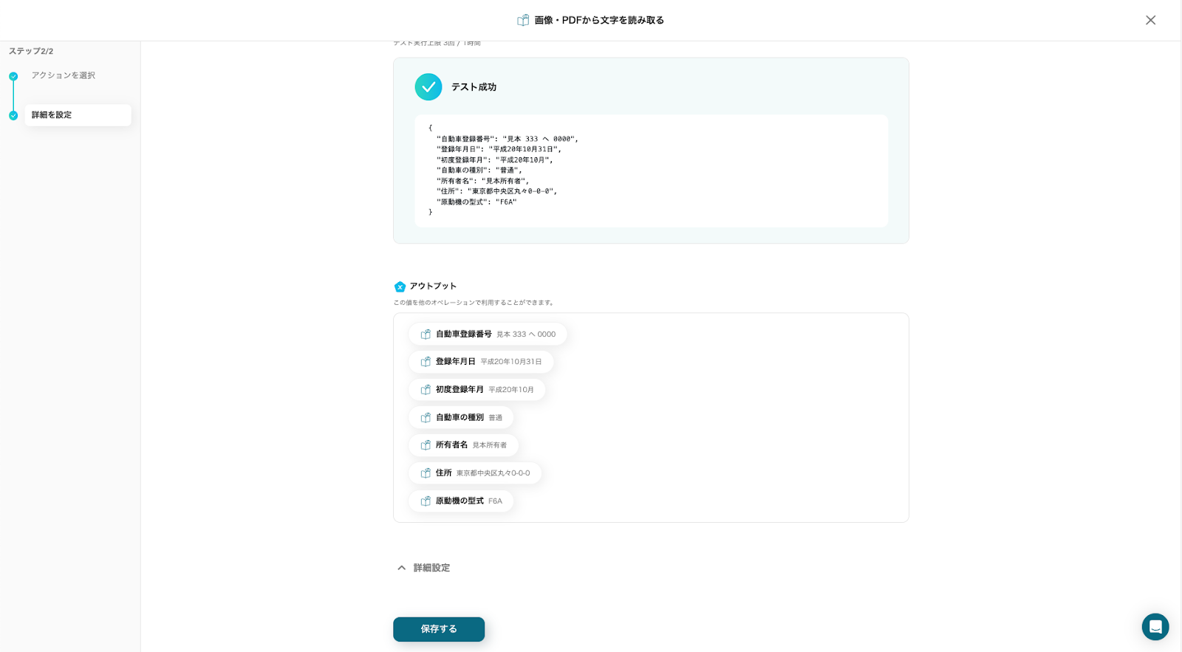The height and width of the screenshot is (652, 1182).
Task: Click the JSON line "初度登録年月": "平成20年10月"
Action: pyautogui.click(x=494, y=160)
